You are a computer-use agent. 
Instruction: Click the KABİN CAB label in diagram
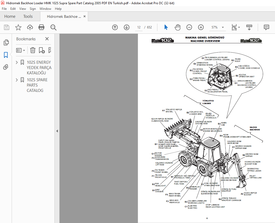(x=224, y=124)
